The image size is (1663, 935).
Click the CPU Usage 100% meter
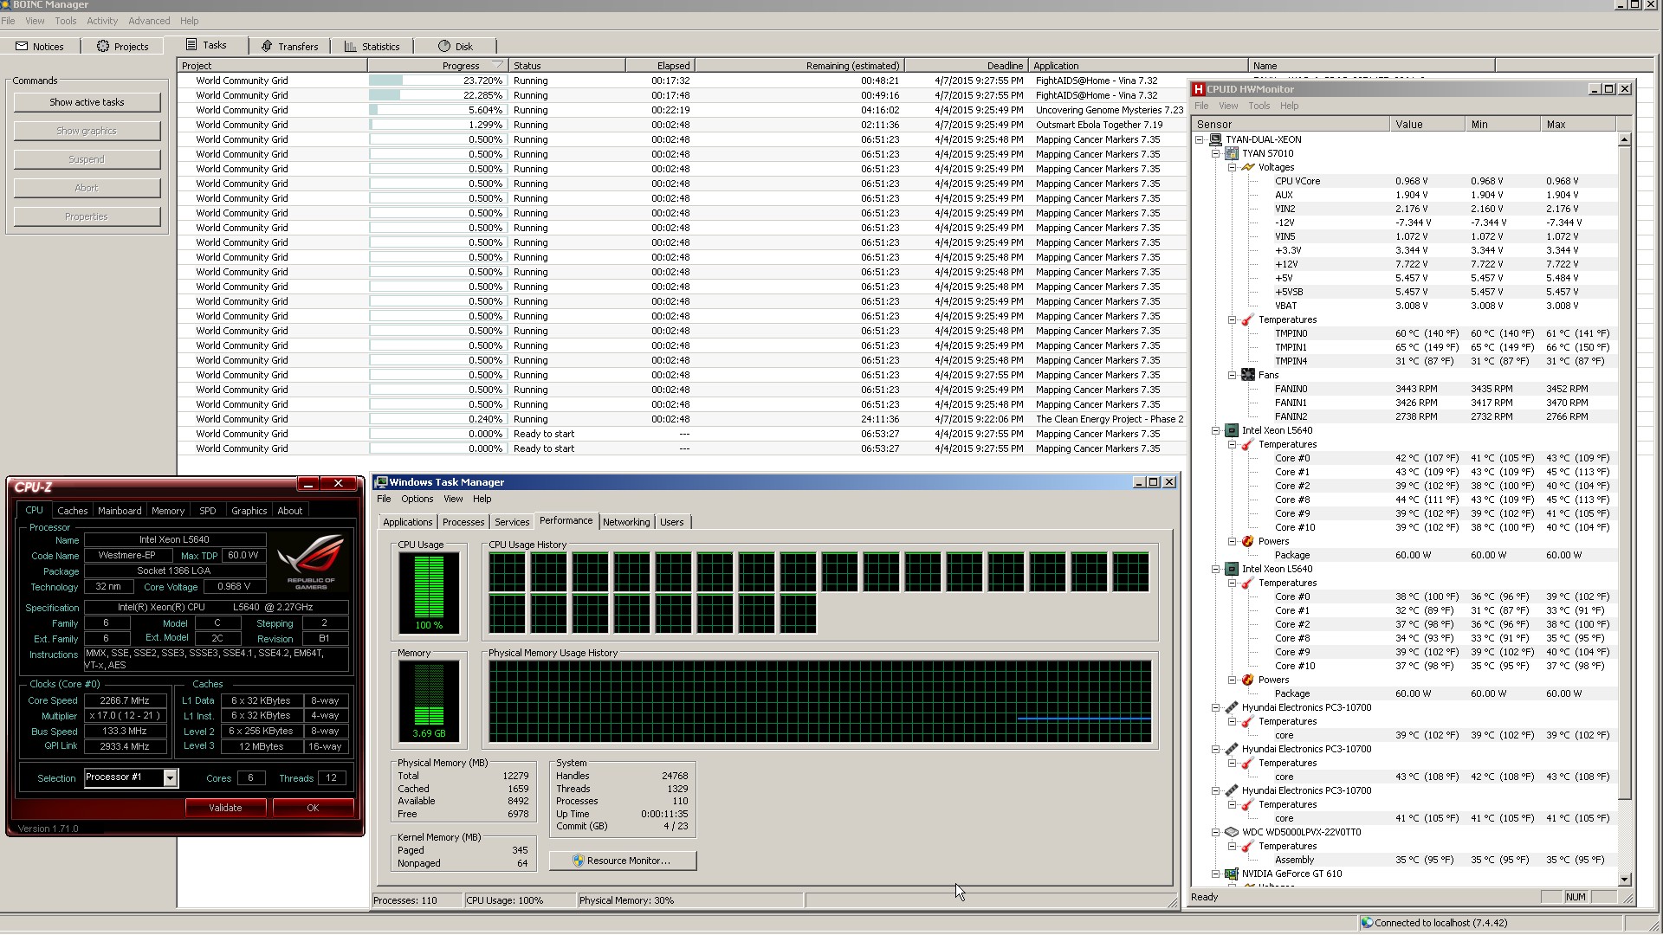point(429,593)
